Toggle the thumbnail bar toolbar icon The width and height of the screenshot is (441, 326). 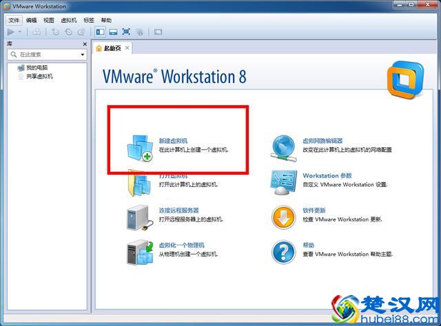[x=113, y=32]
